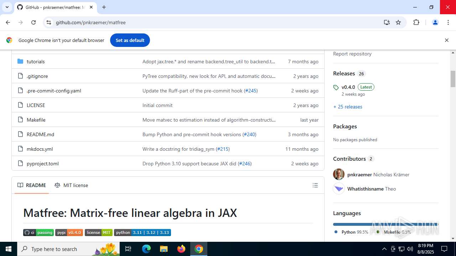Click pypi v0.4.0 badge
Image resolution: width=456 pixels, height=256 pixels.
tap(69, 233)
